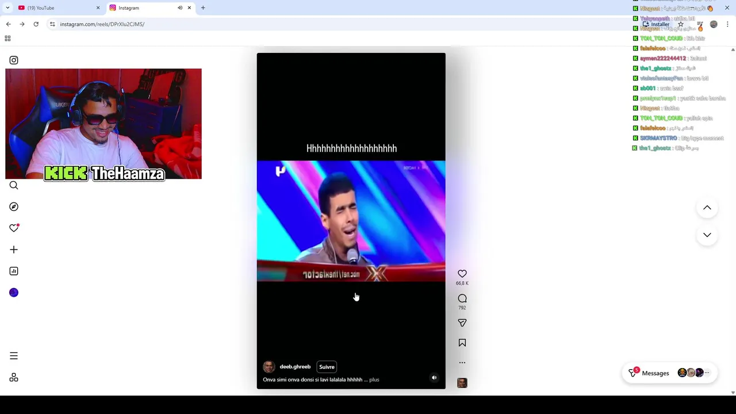Screen dimensions: 736x414
Task: Open the hamburger More menu
Action: (x=14, y=356)
